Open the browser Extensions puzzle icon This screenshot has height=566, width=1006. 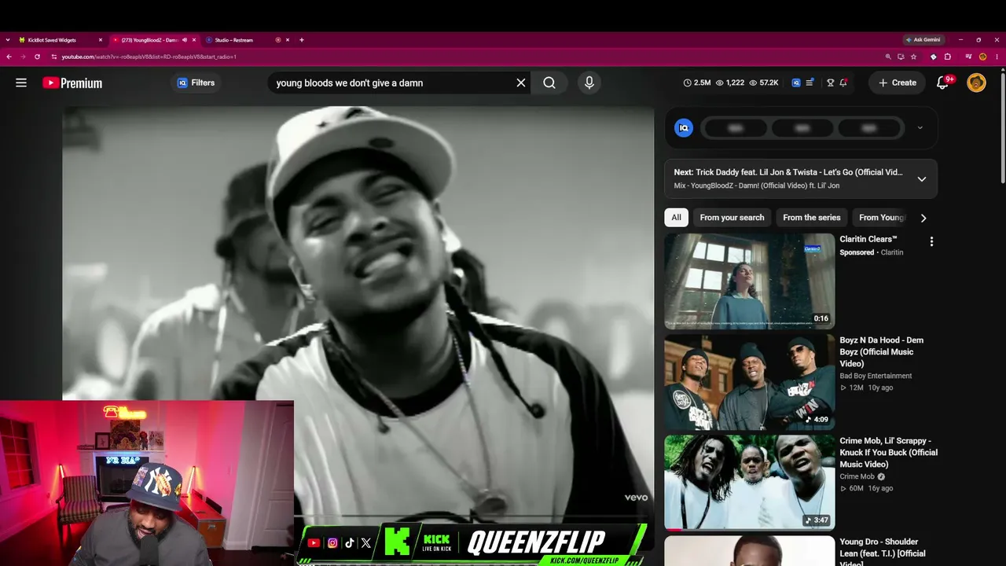coord(948,57)
